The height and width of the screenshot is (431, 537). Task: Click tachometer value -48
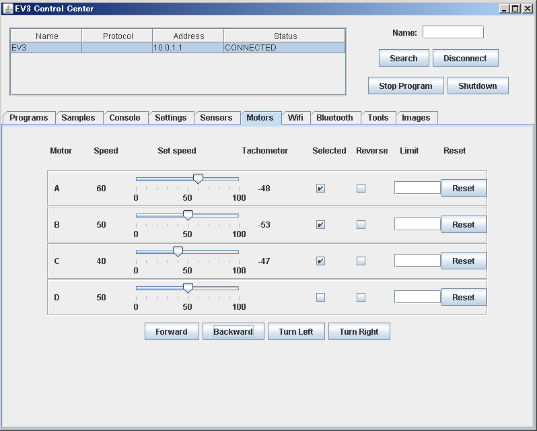click(x=264, y=188)
